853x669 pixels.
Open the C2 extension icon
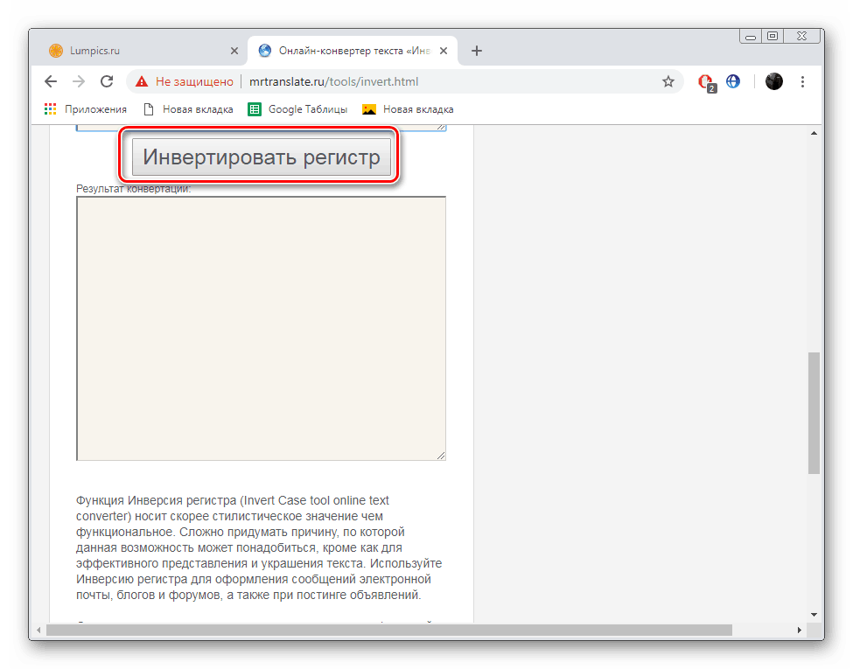point(705,81)
